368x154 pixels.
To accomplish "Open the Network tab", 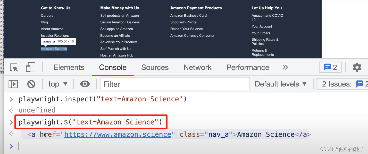I will pos(197,68).
